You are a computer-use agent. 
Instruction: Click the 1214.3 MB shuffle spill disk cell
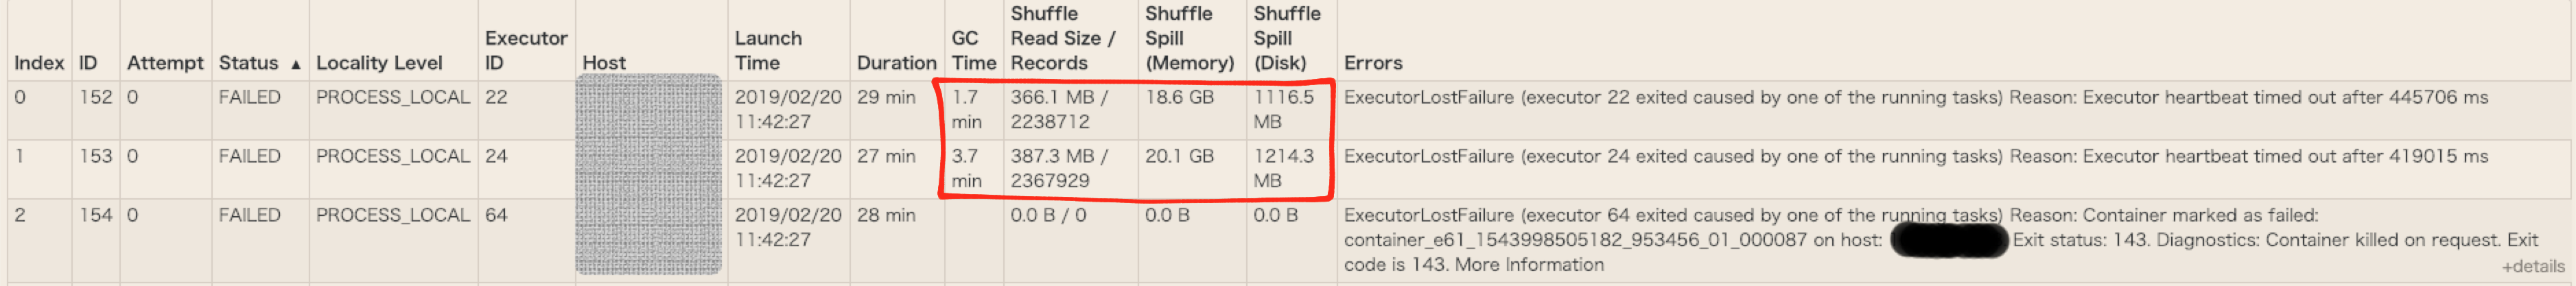(x=1283, y=168)
